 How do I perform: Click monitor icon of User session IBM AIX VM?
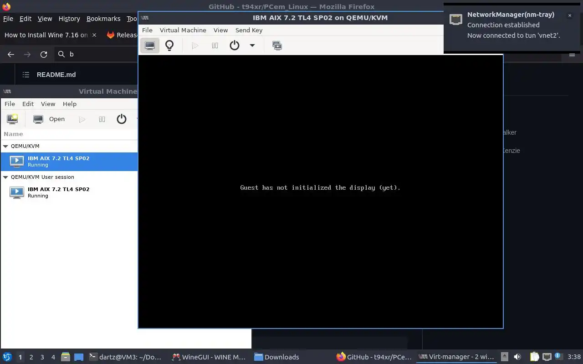click(x=17, y=192)
